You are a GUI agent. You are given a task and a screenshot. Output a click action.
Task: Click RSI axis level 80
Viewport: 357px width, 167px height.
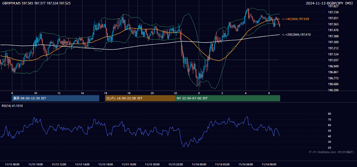329,114
